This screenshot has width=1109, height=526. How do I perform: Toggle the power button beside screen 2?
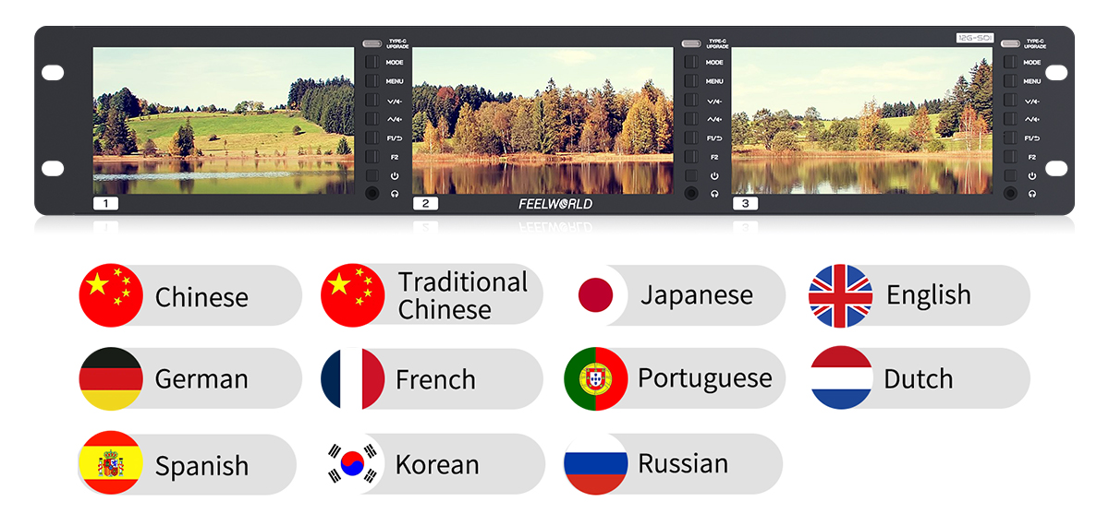pyautogui.click(x=690, y=175)
